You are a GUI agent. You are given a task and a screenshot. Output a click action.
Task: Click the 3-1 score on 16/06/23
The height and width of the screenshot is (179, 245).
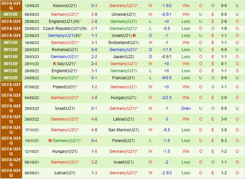94,43
